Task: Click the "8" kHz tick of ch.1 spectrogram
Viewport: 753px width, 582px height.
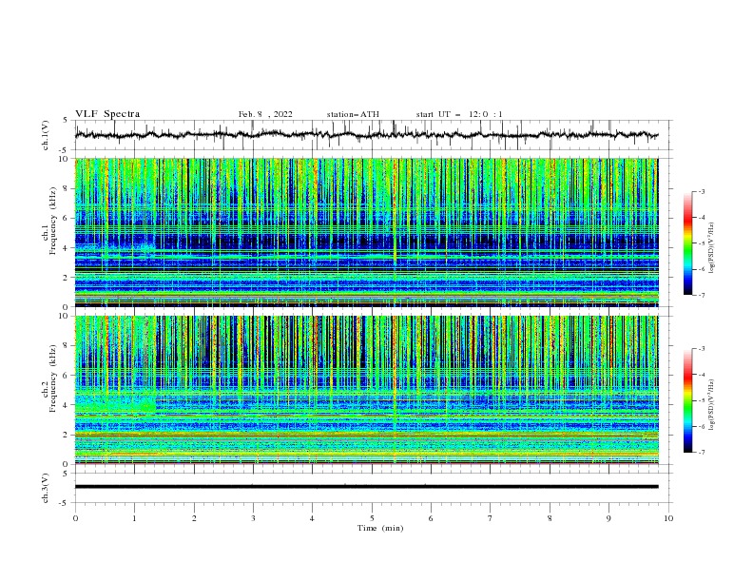Action: (x=67, y=188)
